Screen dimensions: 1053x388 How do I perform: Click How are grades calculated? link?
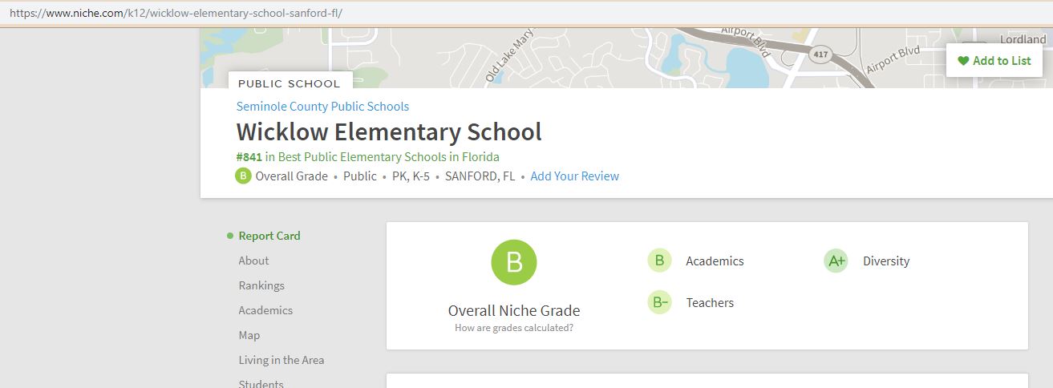coord(514,328)
